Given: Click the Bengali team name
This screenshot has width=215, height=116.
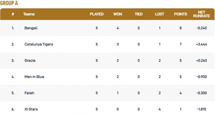Looking at the screenshot, I should pos(31,28).
